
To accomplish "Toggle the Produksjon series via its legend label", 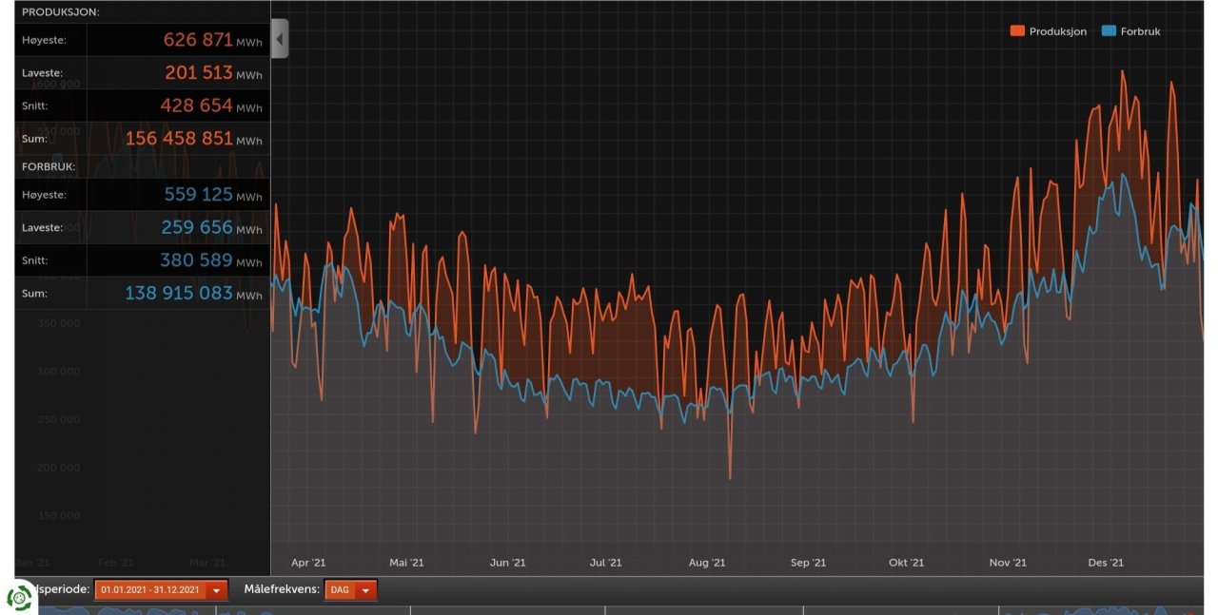I will point(1057,31).
